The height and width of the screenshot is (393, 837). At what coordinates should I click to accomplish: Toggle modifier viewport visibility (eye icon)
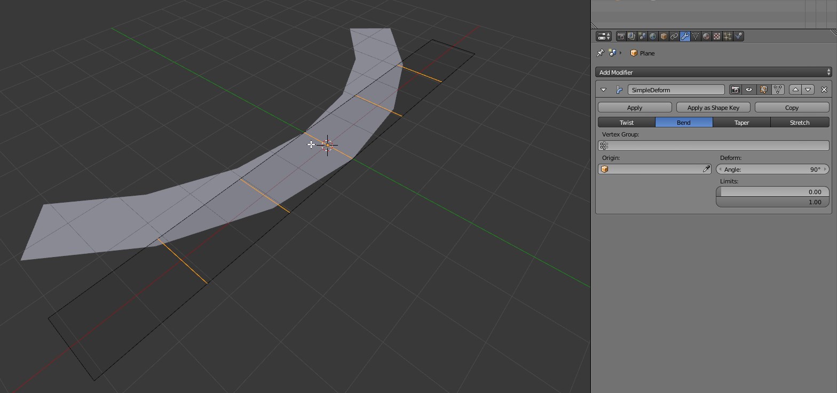[749, 90]
